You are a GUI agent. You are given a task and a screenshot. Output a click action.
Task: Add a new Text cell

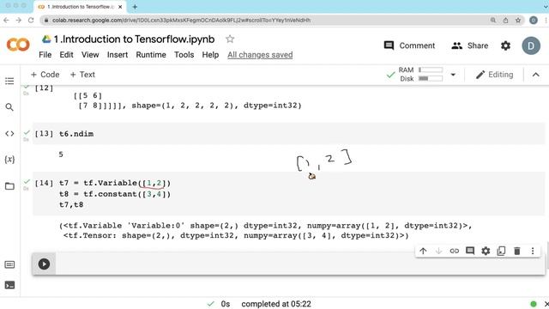pyautogui.click(x=82, y=75)
